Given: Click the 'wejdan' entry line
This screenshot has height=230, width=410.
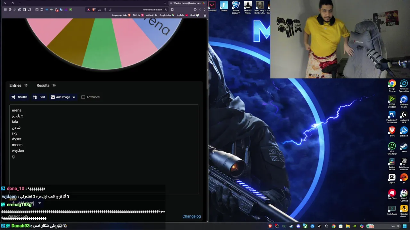Looking at the screenshot, I should click(x=18, y=150).
